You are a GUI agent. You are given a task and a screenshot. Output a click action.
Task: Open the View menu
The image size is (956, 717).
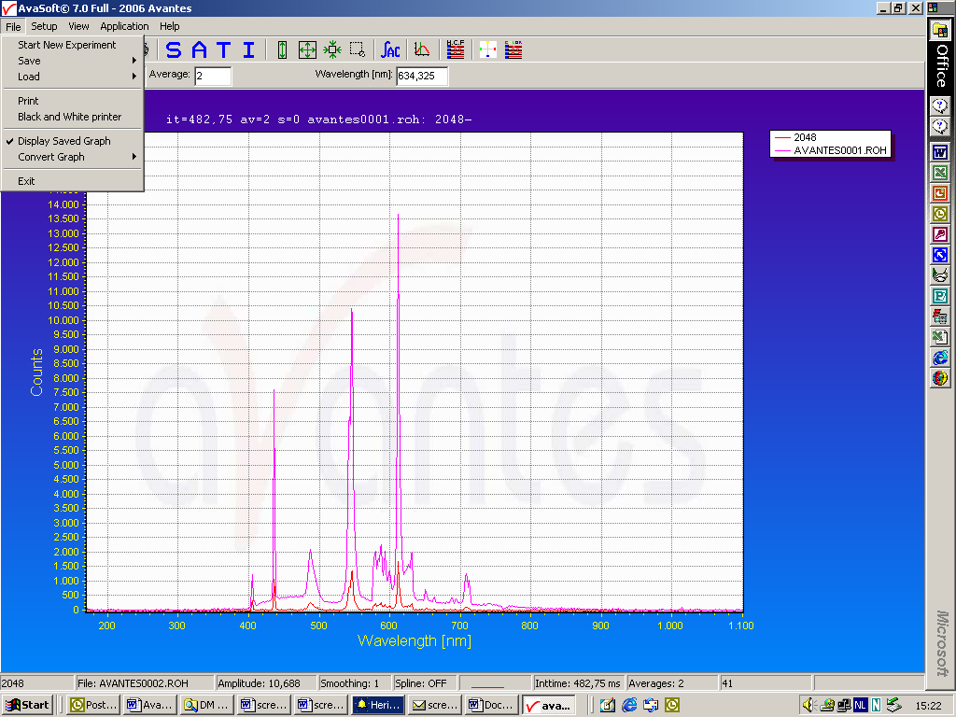(78, 26)
